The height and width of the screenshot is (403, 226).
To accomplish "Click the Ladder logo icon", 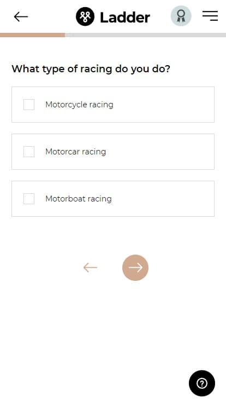I will pos(85,17).
